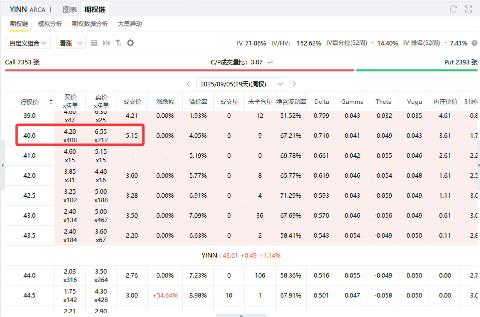Select the 期权链 top tab
Viewport: 480px width, 317px height.
(x=95, y=9)
